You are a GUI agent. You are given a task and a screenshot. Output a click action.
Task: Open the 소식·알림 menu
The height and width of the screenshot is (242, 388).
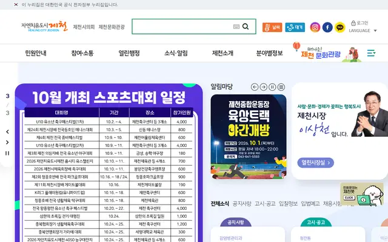coord(176,53)
